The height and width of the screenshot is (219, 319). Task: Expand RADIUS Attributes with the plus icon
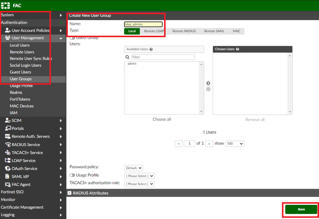pos(70,193)
